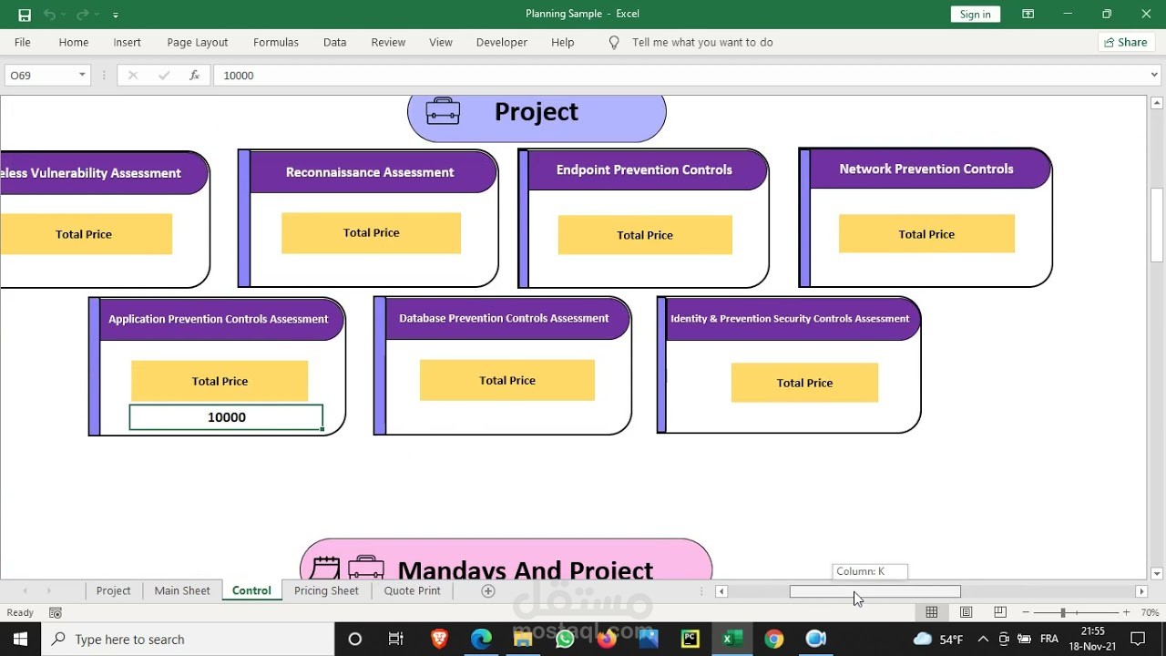Click Total Price under Database Prevention Controls
Viewport: 1166px width, 656px height.
(507, 381)
